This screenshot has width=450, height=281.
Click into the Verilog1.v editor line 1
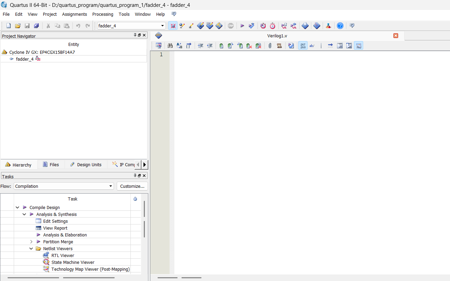(x=312, y=54)
